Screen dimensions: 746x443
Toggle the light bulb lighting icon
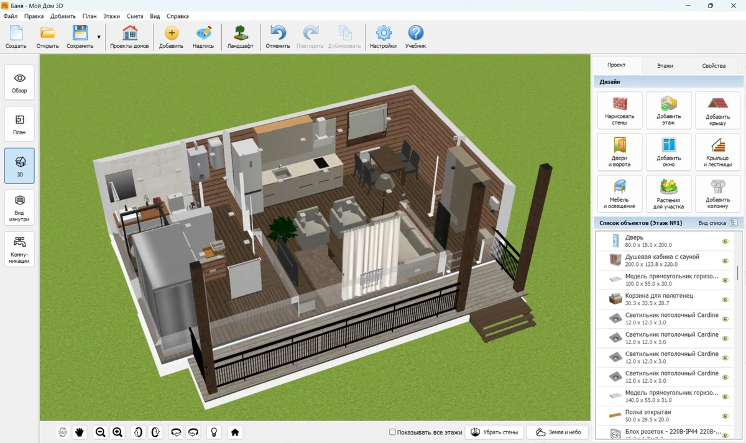point(214,432)
